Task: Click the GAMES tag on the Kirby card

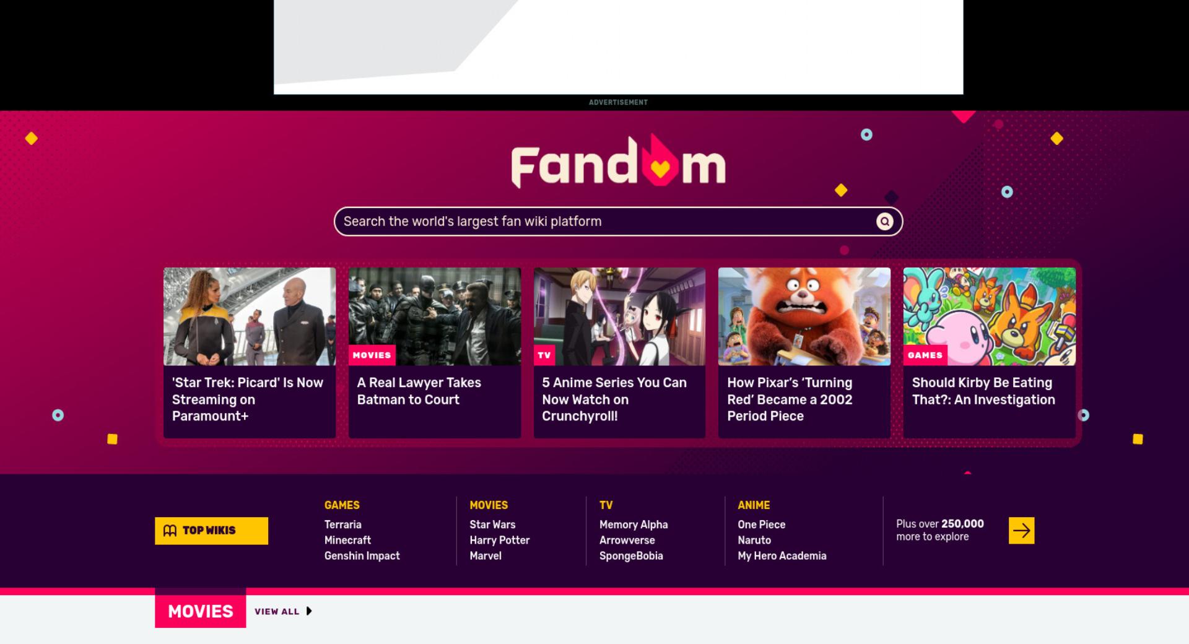Action: (x=925, y=355)
